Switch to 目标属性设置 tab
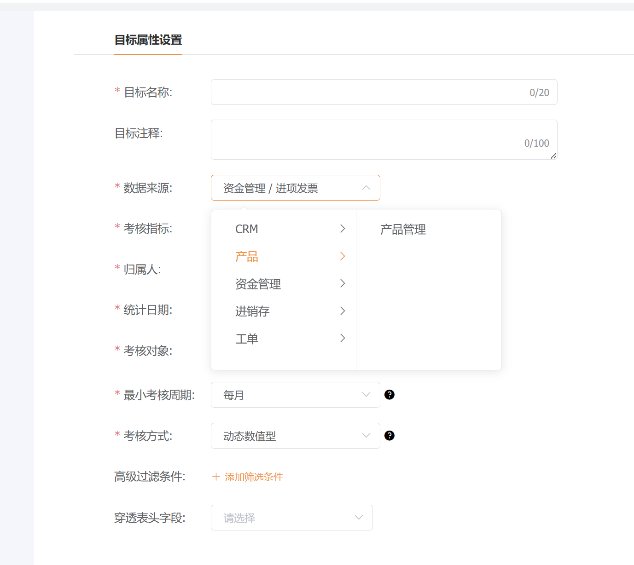This screenshot has width=634, height=565. [x=148, y=40]
